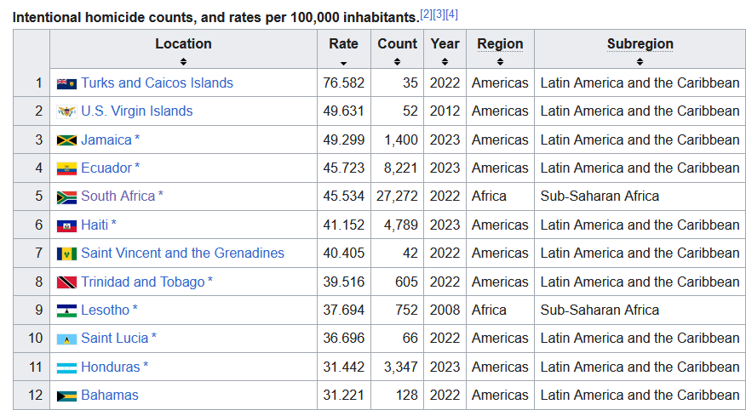Select the rate value 39.516
The image size is (746, 410).
(x=343, y=282)
